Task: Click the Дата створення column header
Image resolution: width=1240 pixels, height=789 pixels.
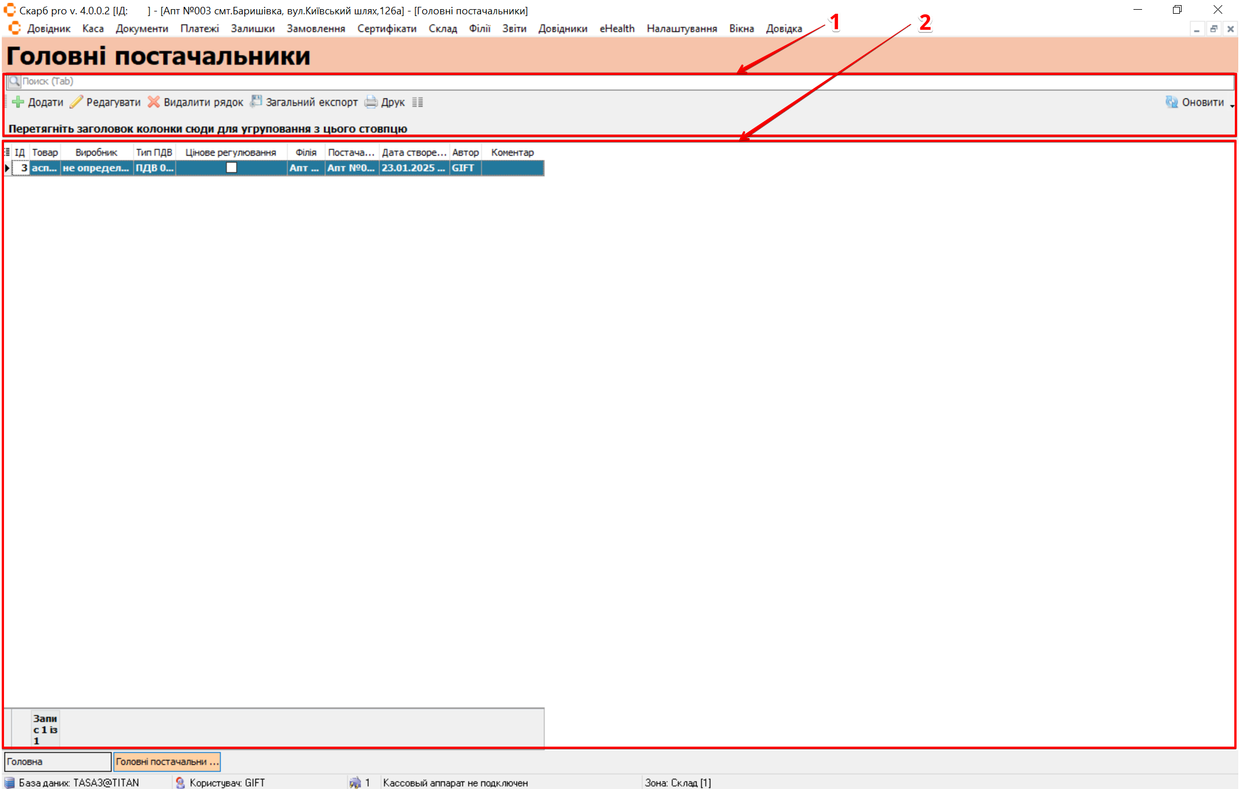Action: (414, 152)
